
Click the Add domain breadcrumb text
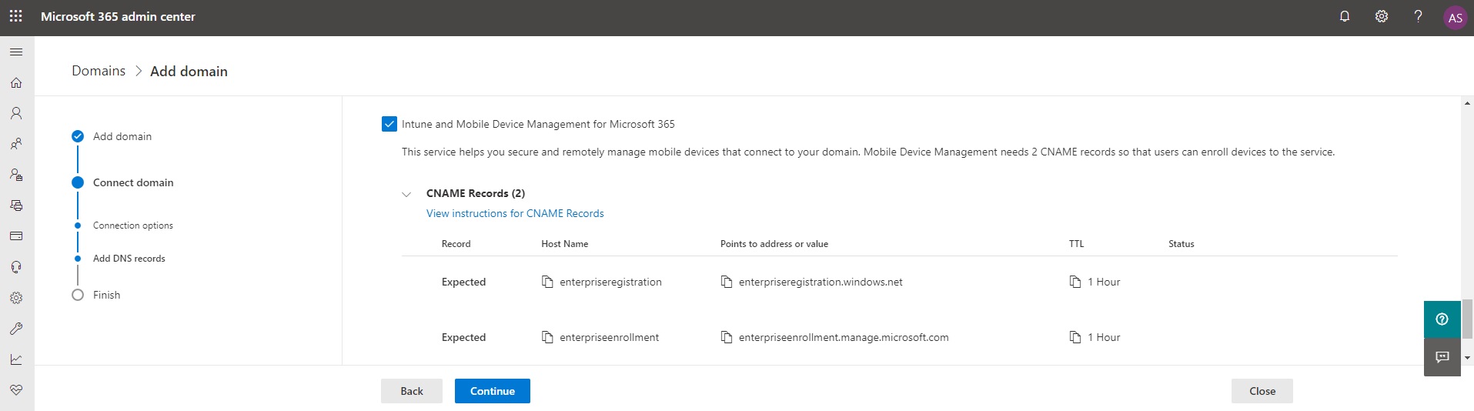tap(189, 71)
